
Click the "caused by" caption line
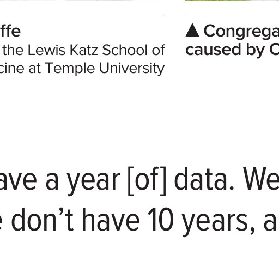(x=232, y=50)
